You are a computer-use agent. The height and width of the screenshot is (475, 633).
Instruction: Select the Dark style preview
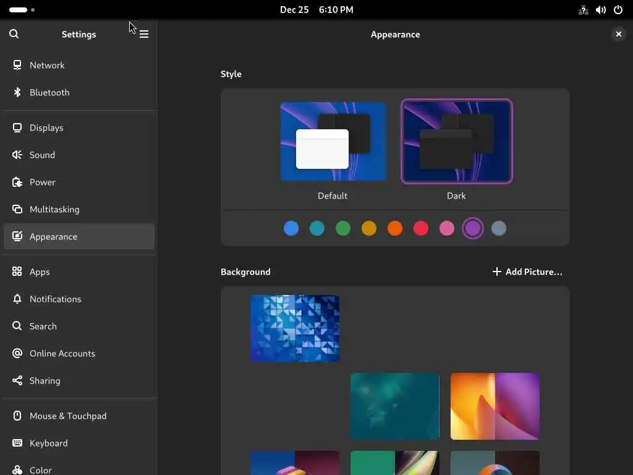coord(457,142)
